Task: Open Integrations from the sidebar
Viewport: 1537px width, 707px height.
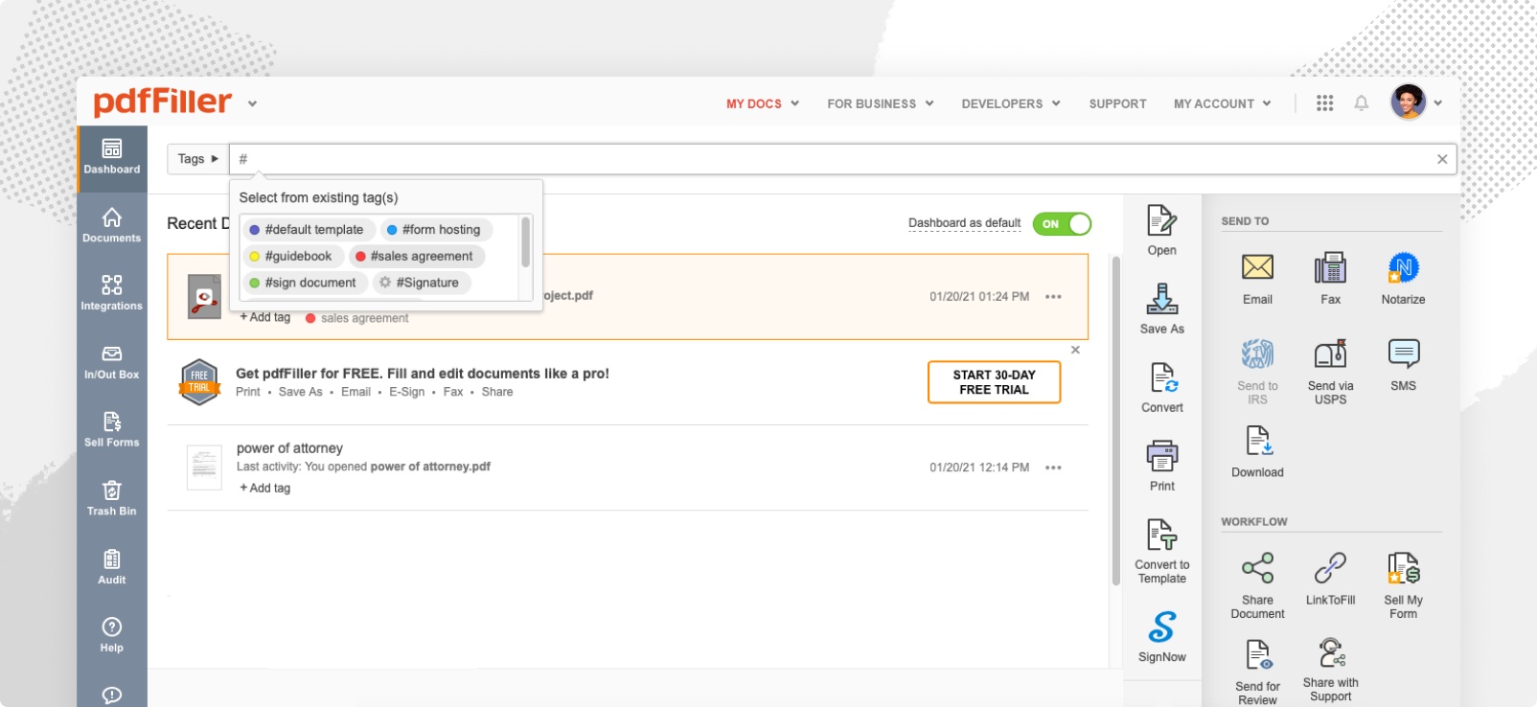Action: coord(112,293)
